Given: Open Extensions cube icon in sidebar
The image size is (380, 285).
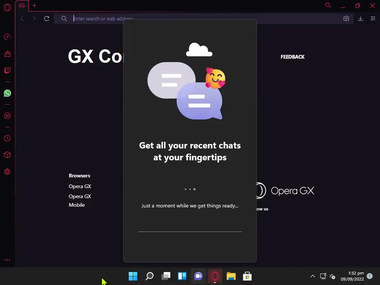Looking at the screenshot, I should (7, 155).
